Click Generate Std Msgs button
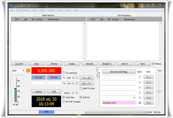This screenshot has height=118, width=173. point(118,72)
